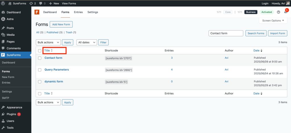
Task: Open the top Bulk actions dropdown
Action: coord(48,42)
